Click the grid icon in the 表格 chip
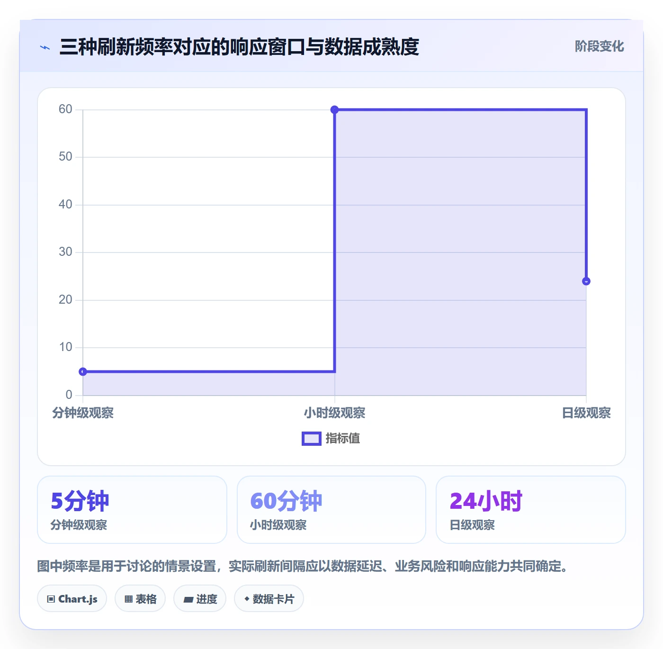 click(x=128, y=599)
